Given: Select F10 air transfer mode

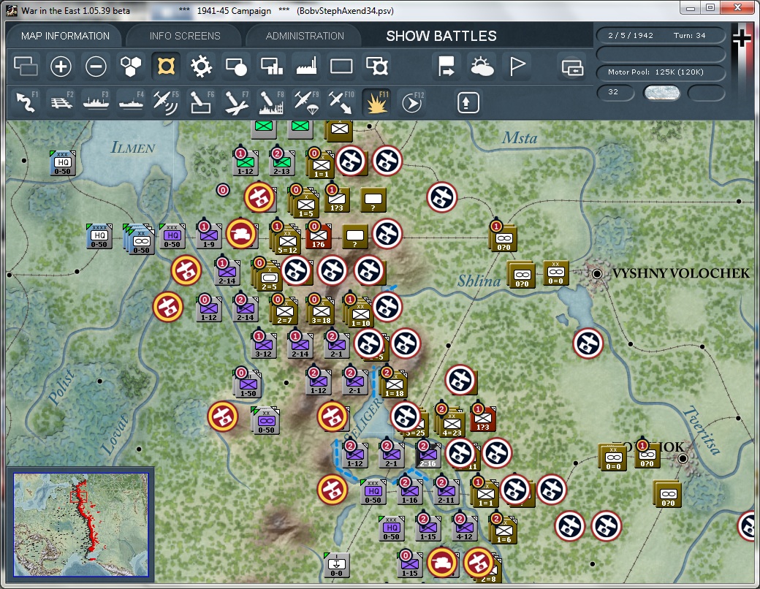Looking at the screenshot, I should (x=341, y=102).
